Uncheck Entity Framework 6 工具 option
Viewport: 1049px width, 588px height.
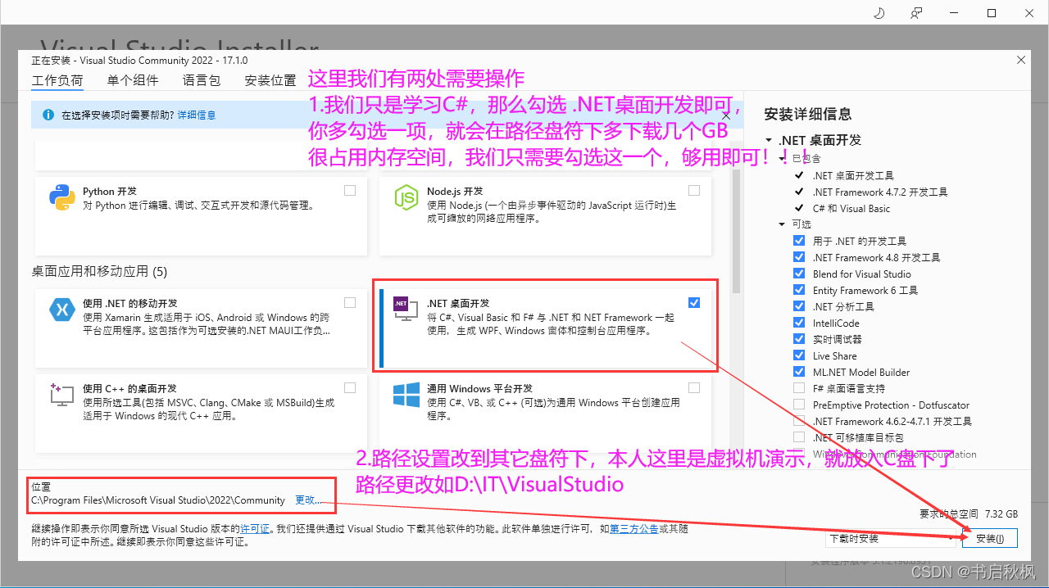click(799, 290)
